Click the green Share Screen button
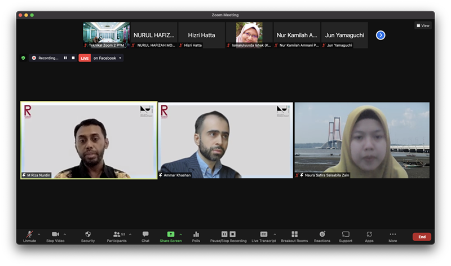The width and height of the screenshot is (451, 266). (x=170, y=235)
